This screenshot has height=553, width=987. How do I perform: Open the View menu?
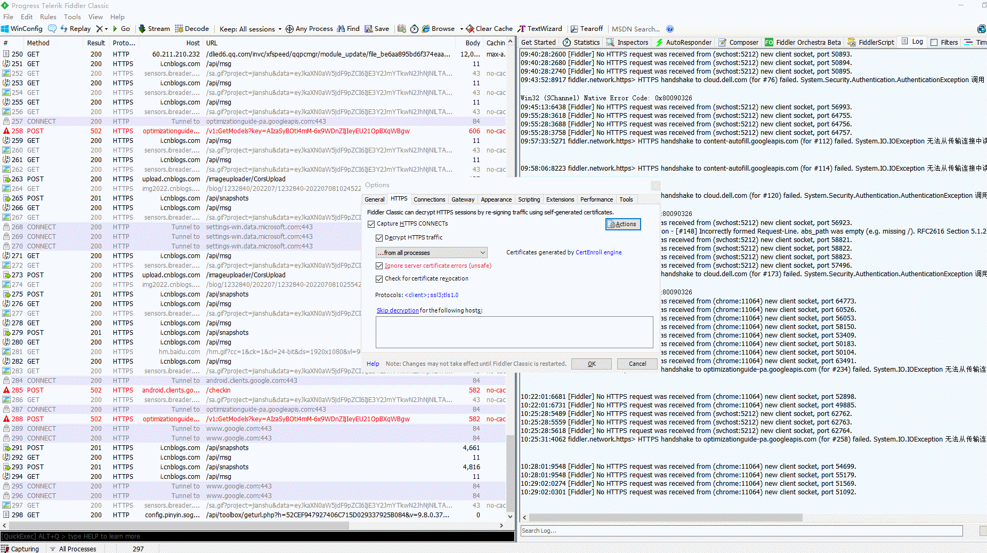point(95,17)
